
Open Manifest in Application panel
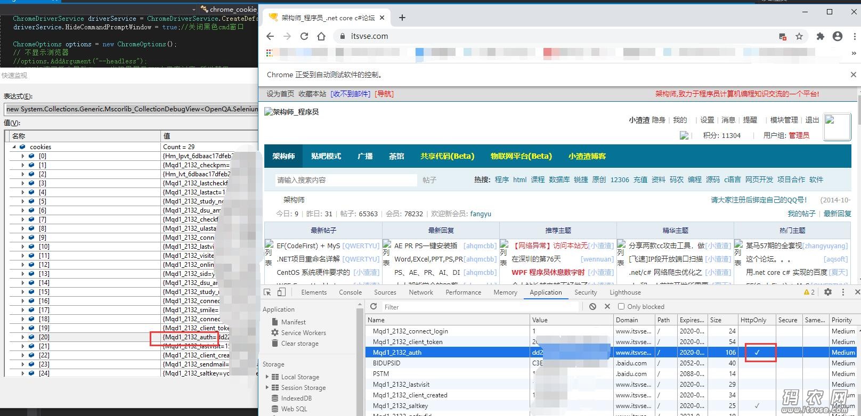click(x=293, y=322)
